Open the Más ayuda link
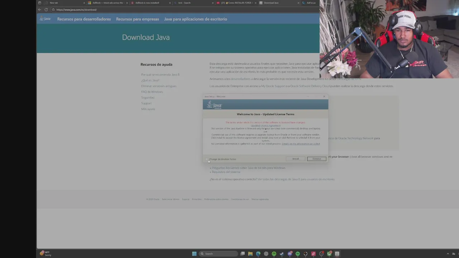The height and width of the screenshot is (258, 459). pos(148,109)
